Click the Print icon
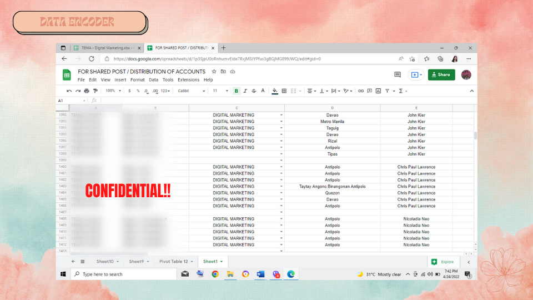533x300 pixels. [x=87, y=91]
